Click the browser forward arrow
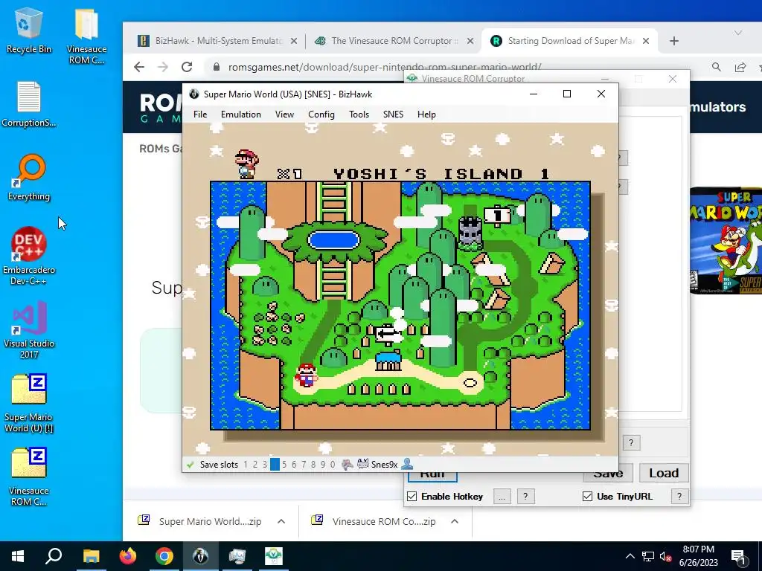This screenshot has height=571, width=762. 163,67
